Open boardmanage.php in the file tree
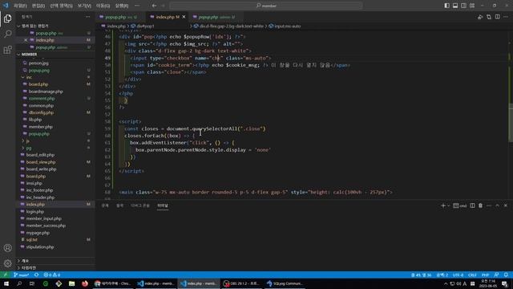 [46, 92]
